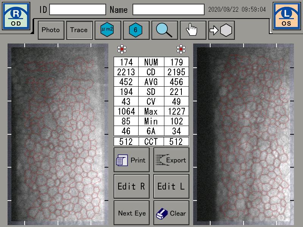Click the left eye Min value 102
303x227 pixels.
click(176, 121)
